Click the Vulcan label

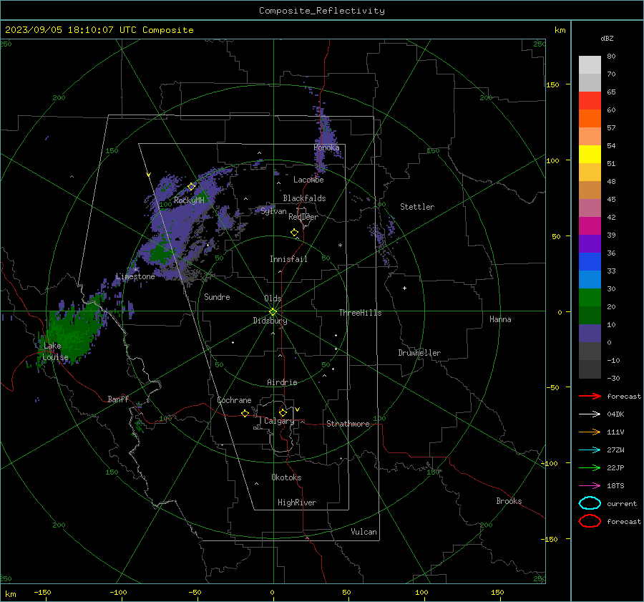pos(364,532)
